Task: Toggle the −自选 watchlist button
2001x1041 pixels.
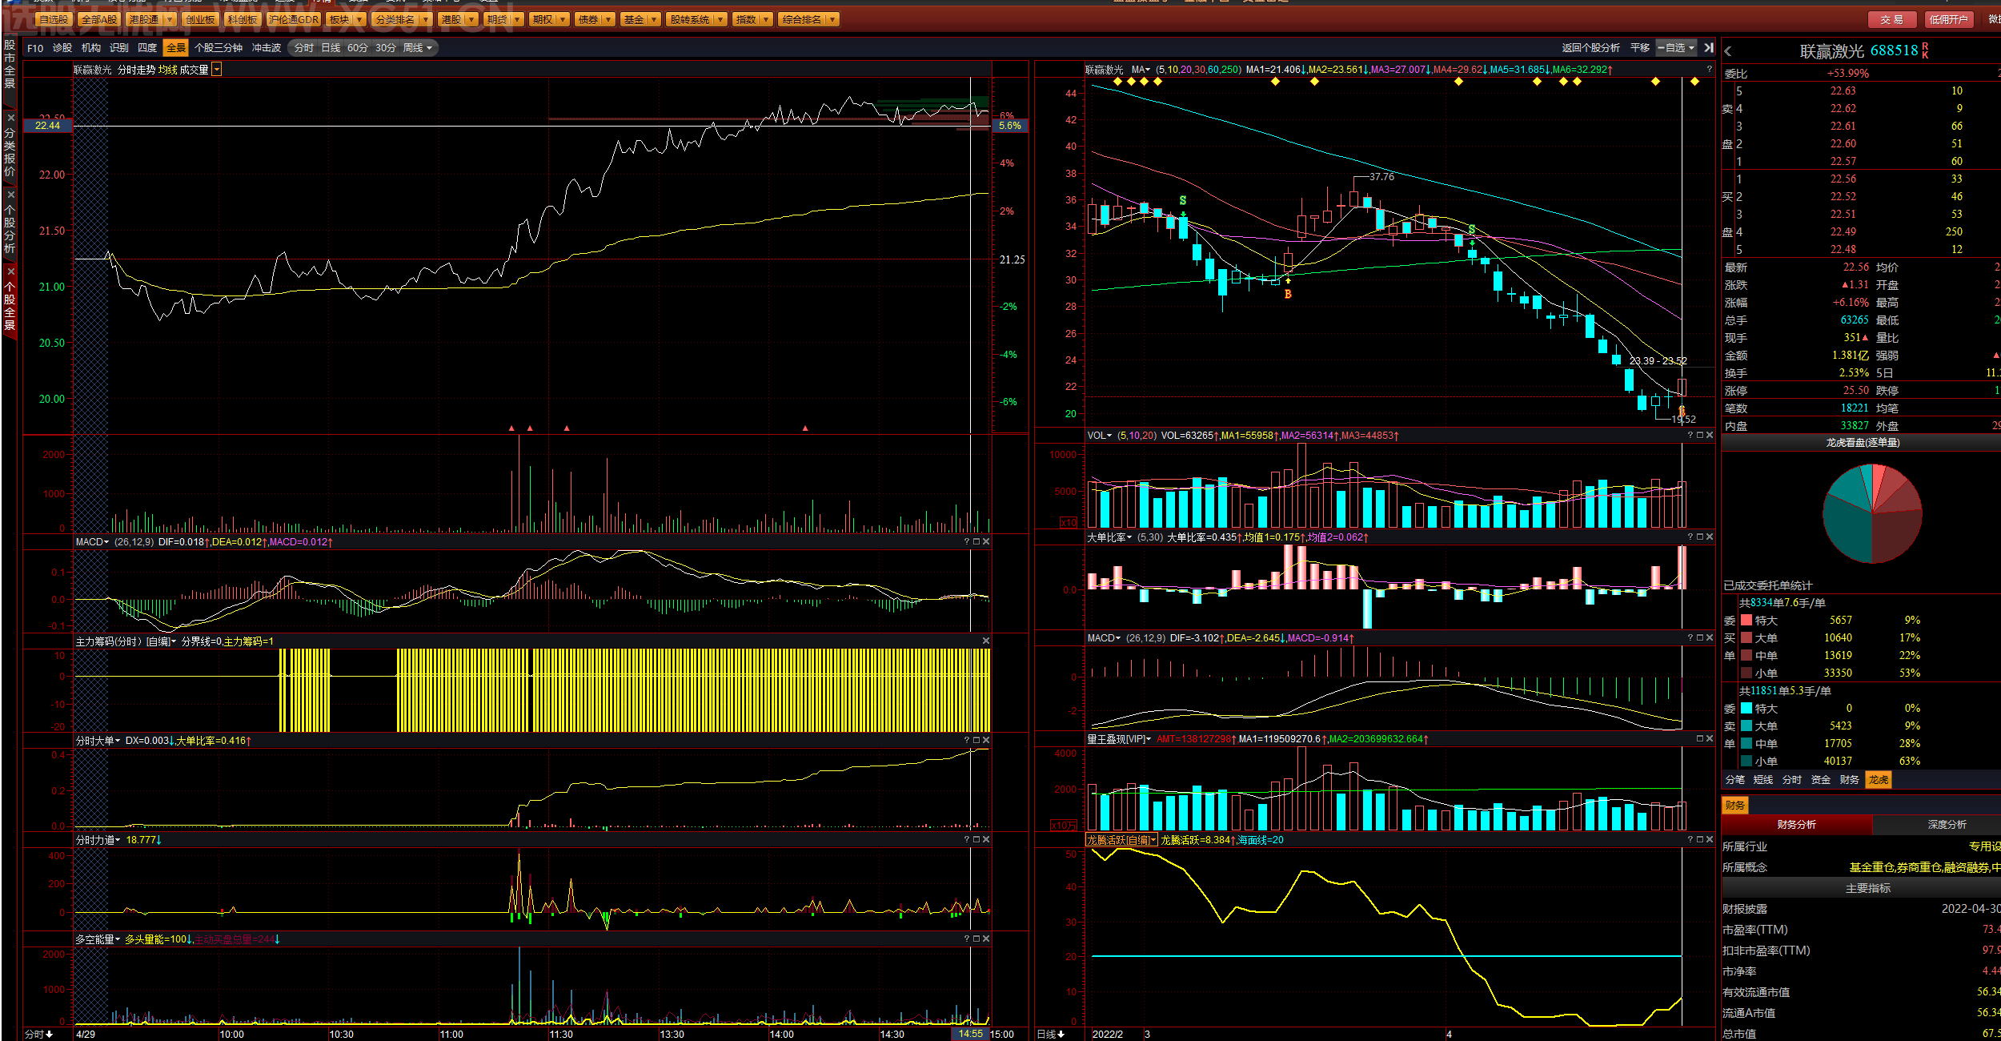Action: (1676, 48)
